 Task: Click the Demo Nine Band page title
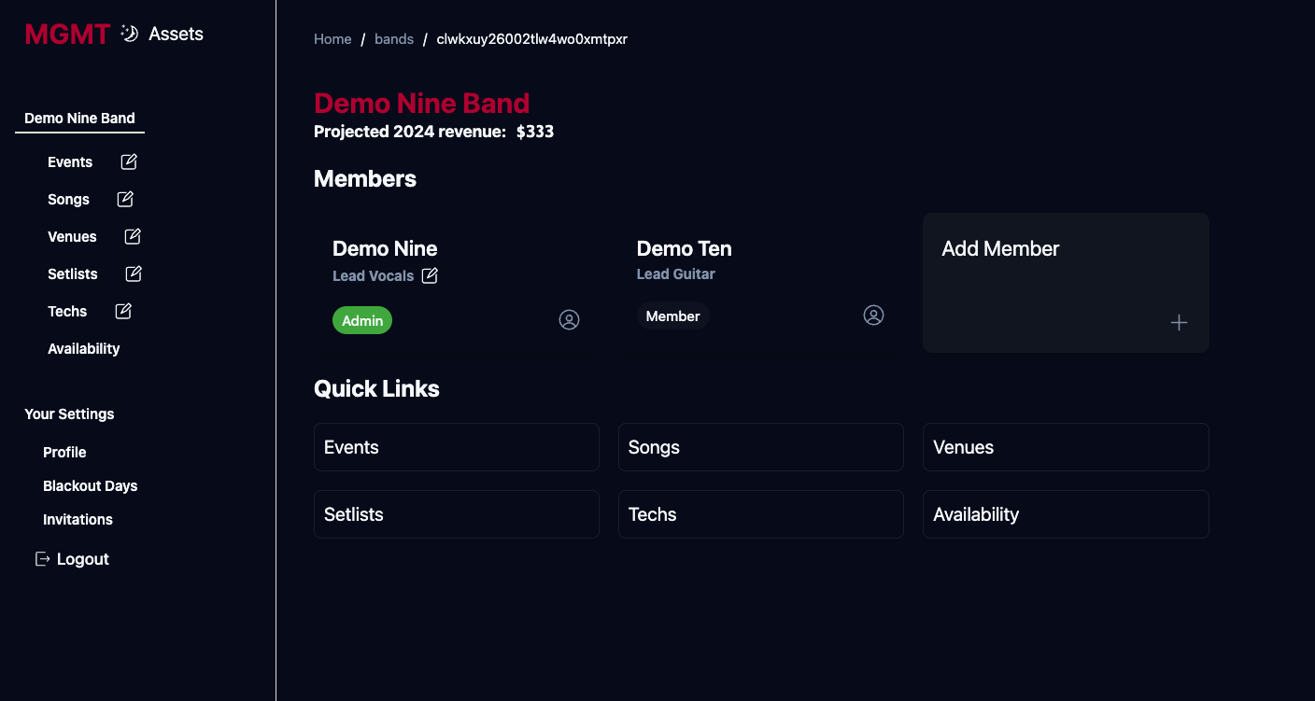point(422,104)
